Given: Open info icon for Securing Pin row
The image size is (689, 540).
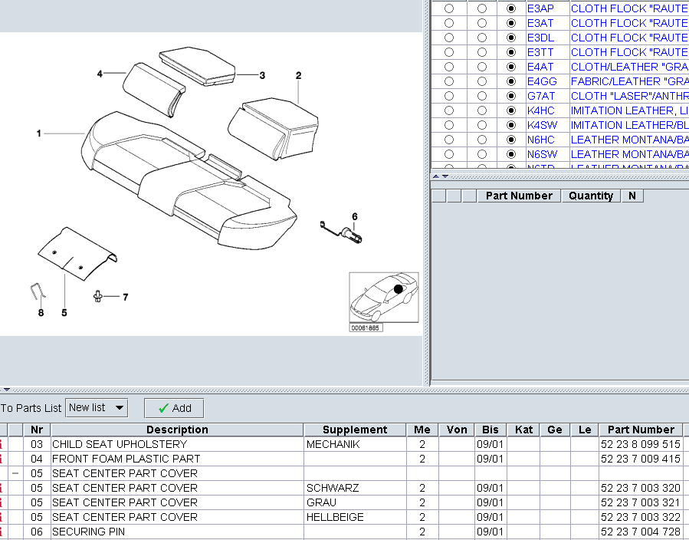Looking at the screenshot, I should point(2,532).
